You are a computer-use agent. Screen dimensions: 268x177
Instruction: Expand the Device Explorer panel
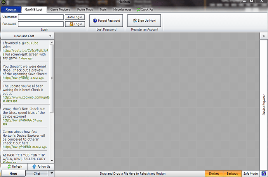[x=264, y=36]
